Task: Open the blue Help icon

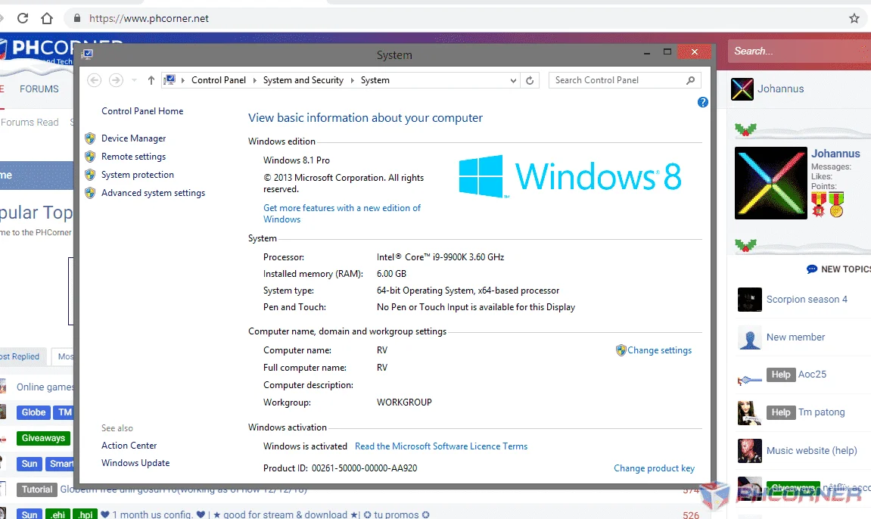Action: coord(703,102)
